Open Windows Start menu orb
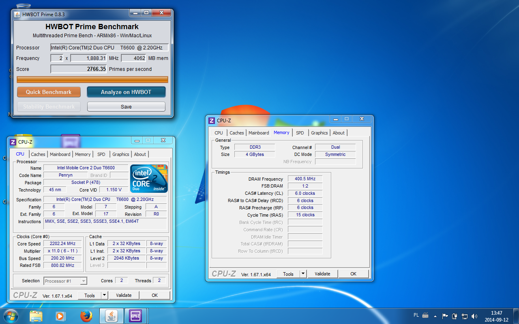Viewport: 519px width, 324px height. (x=11, y=316)
